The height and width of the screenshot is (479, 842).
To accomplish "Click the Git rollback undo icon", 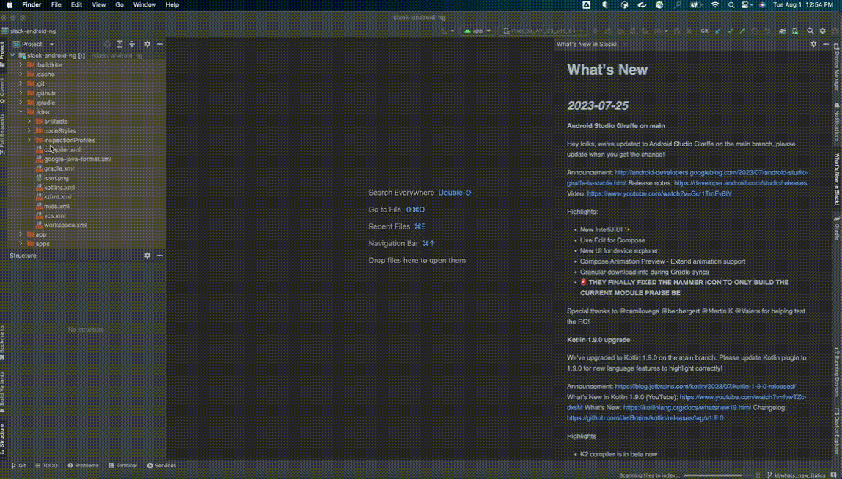I will [767, 31].
